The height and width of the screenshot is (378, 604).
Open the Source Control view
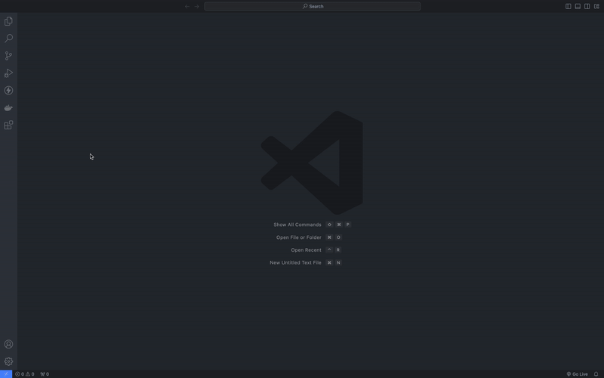8,55
